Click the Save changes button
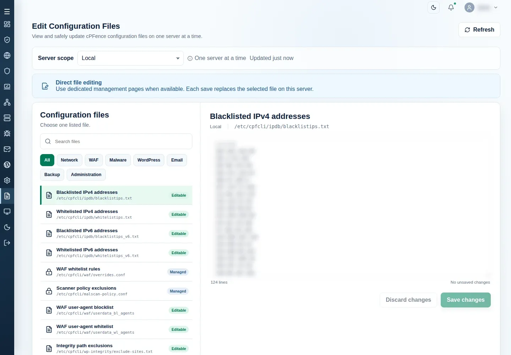 click(x=466, y=300)
